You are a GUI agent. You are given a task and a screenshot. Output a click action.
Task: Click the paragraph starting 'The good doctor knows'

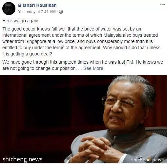[x=81, y=41]
